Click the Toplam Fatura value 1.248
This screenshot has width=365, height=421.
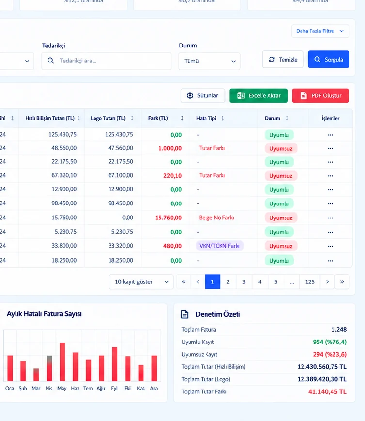[x=339, y=330]
